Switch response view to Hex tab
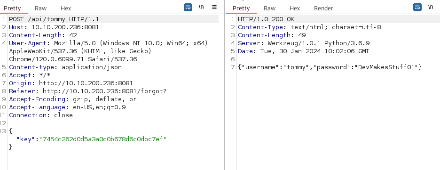This screenshot has height=170, width=440. click(295, 8)
